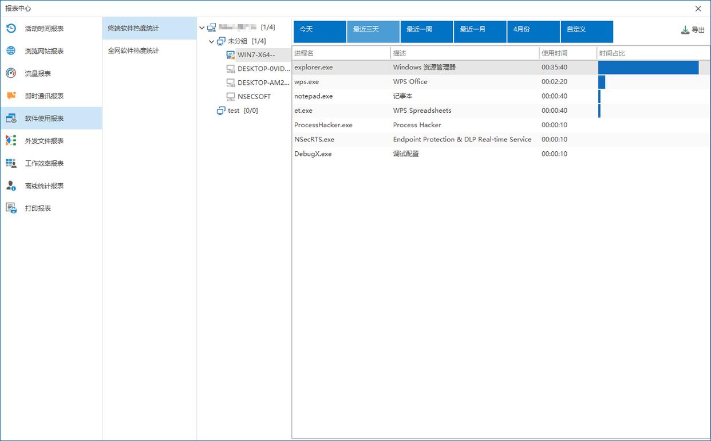The height and width of the screenshot is (441, 711).
Task: Click the 离线统计报表 user icon
Action: (11, 186)
